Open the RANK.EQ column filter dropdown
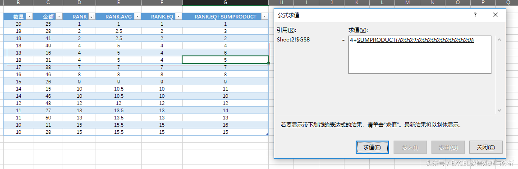Image resolution: width=518 pixels, height=169 pixels. coord(178,17)
